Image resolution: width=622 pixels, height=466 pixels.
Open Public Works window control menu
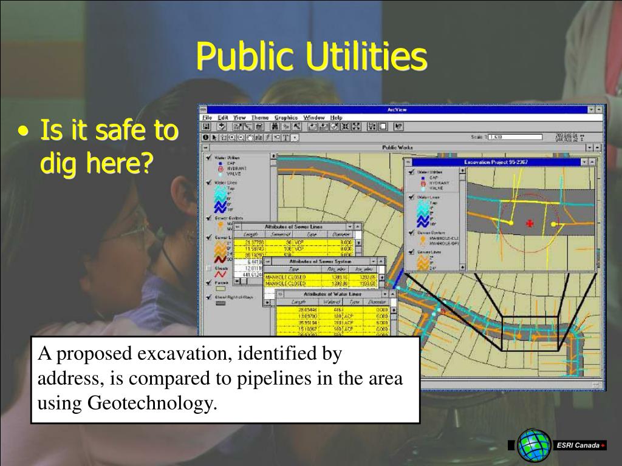pyautogui.click(x=207, y=147)
